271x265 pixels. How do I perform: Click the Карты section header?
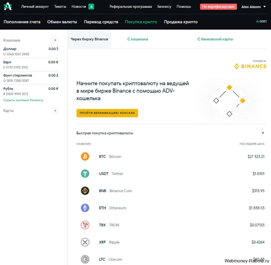(8, 111)
